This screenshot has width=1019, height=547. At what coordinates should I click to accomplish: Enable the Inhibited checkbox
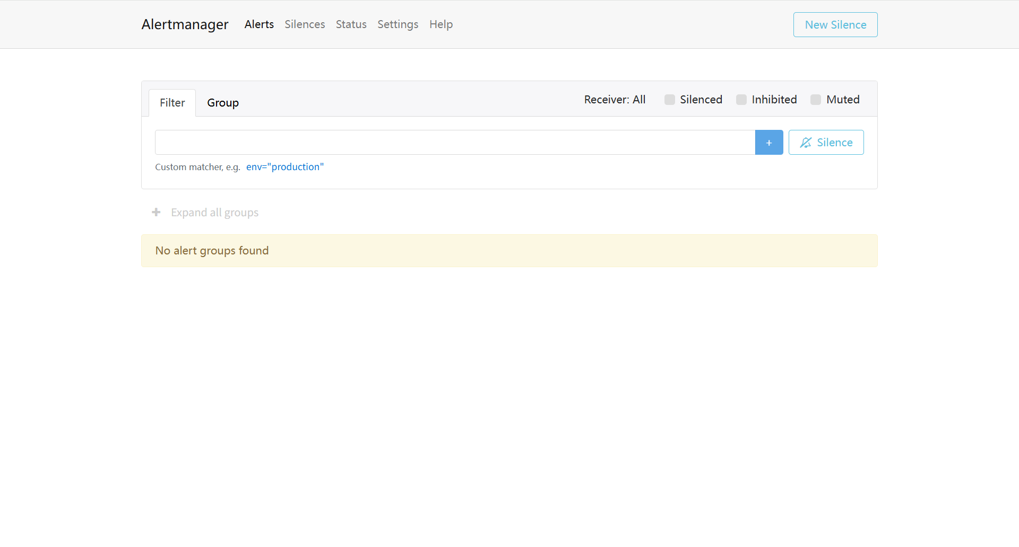(741, 100)
